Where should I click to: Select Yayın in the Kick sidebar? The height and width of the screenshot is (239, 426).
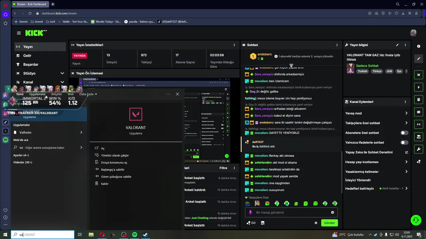40,47
